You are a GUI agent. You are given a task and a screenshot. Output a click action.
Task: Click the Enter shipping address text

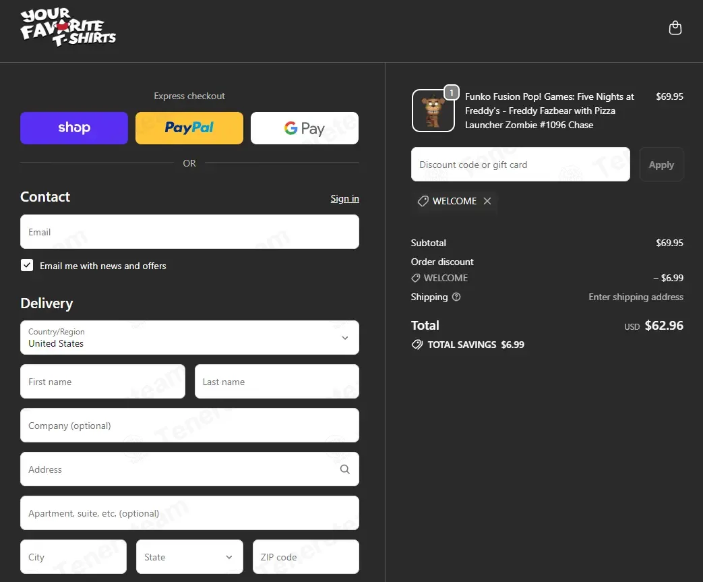[636, 297]
